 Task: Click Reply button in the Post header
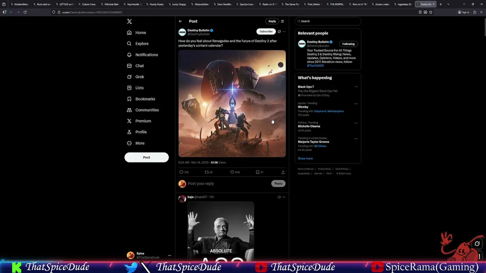pos(272,21)
